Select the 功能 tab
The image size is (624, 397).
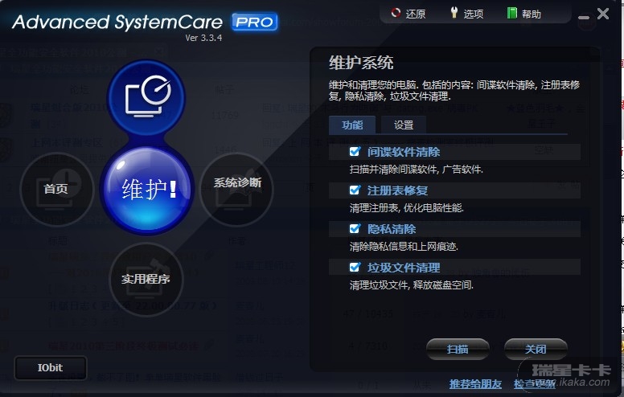pos(352,125)
